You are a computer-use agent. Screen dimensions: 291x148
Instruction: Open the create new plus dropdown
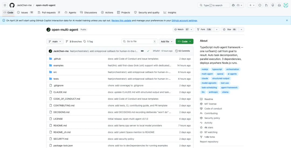coord(252,5)
